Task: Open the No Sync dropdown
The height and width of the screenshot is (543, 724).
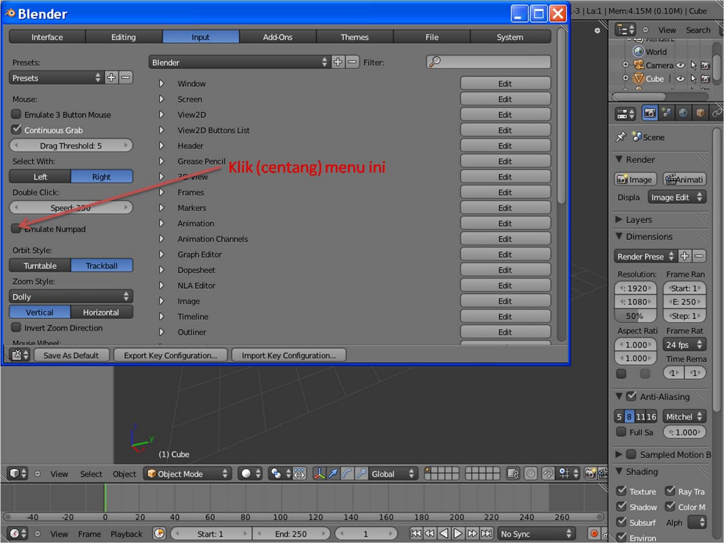Action: (x=537, y=534)
